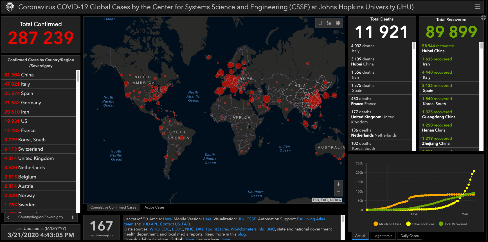Select US in confirmed cases list
The image size is (488, 242).
tap(39, 121)
